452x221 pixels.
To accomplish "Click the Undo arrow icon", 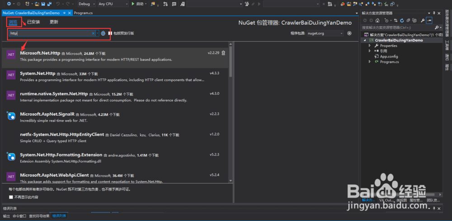I will pos(58,4).
